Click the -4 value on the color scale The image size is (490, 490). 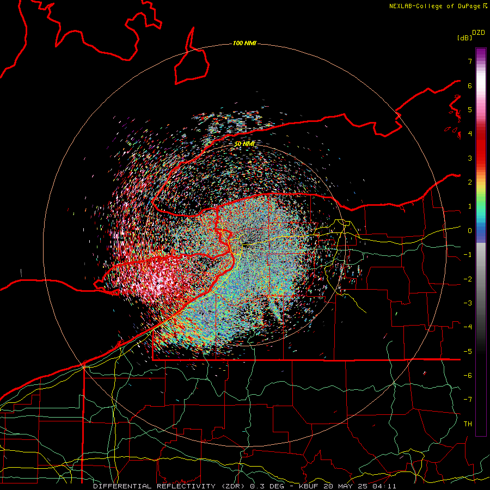468,327
